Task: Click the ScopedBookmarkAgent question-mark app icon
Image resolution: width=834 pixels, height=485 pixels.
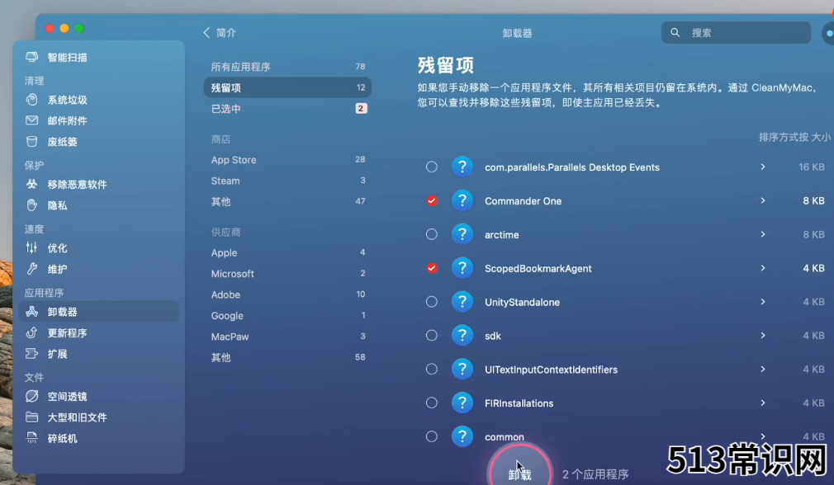Action: point(462,268)
